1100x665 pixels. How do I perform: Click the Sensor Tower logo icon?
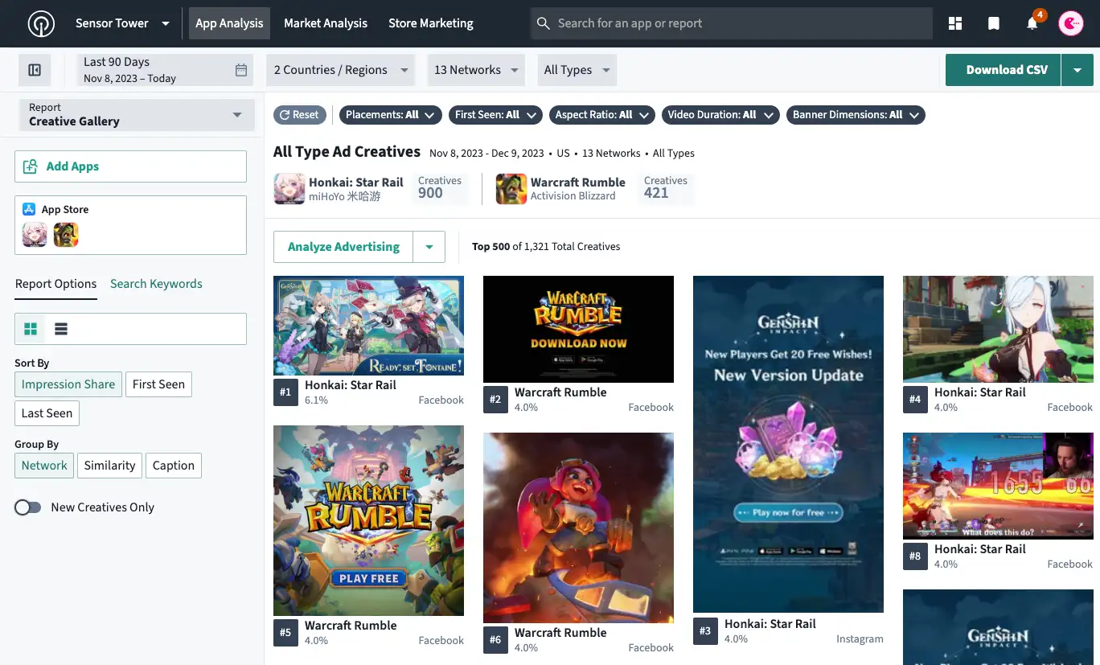41,23
